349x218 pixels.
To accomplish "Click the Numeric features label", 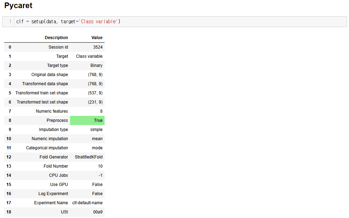I will coord(52,111).
